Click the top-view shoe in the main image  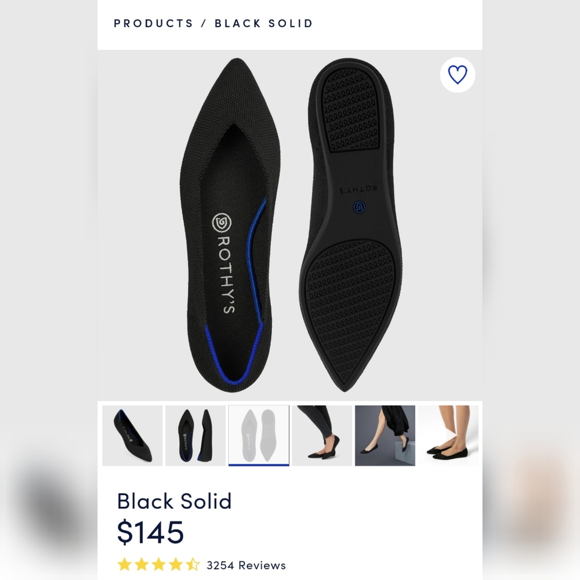click(x=229, y=225)
